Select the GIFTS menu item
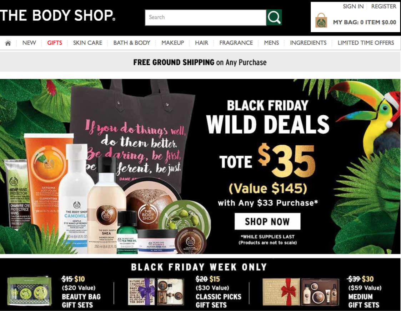 pos(55,43)
